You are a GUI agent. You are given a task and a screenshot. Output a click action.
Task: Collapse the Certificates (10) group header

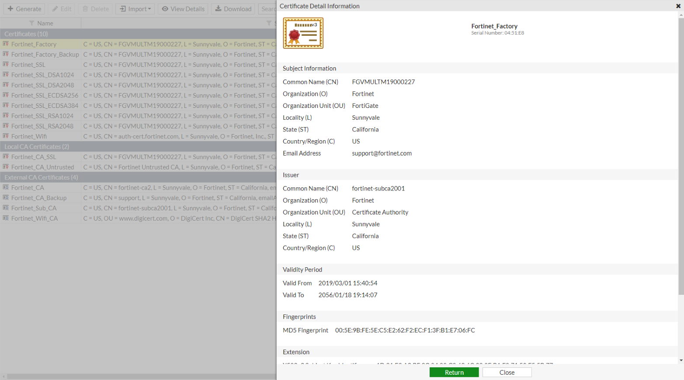[138, 34]
